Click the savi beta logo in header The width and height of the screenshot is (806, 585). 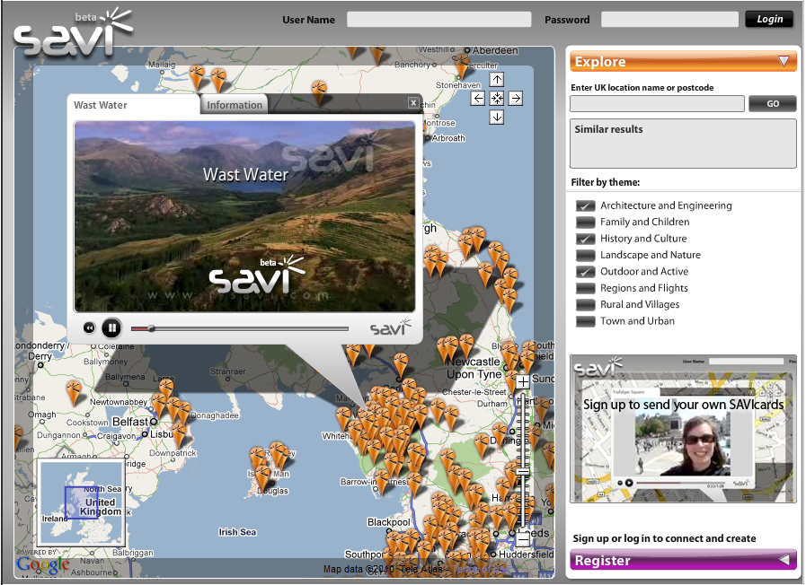click(x=72, y=31)
